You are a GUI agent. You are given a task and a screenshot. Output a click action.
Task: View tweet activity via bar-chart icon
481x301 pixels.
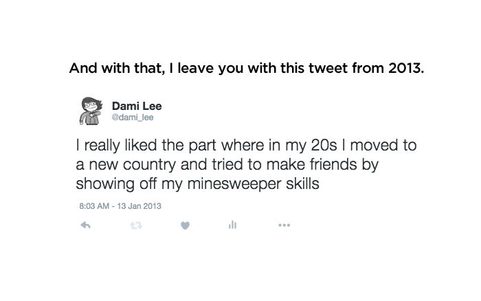233,225
